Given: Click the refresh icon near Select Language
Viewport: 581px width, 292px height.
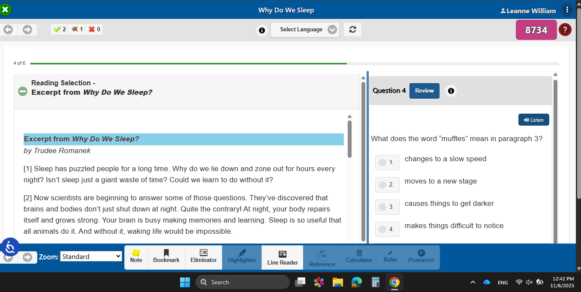Looking at the screenshot, I should point(352,30).
